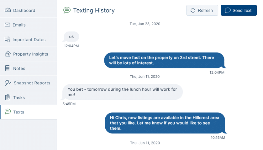Click the Dashboard gauge icon

(x=8, y=10)
